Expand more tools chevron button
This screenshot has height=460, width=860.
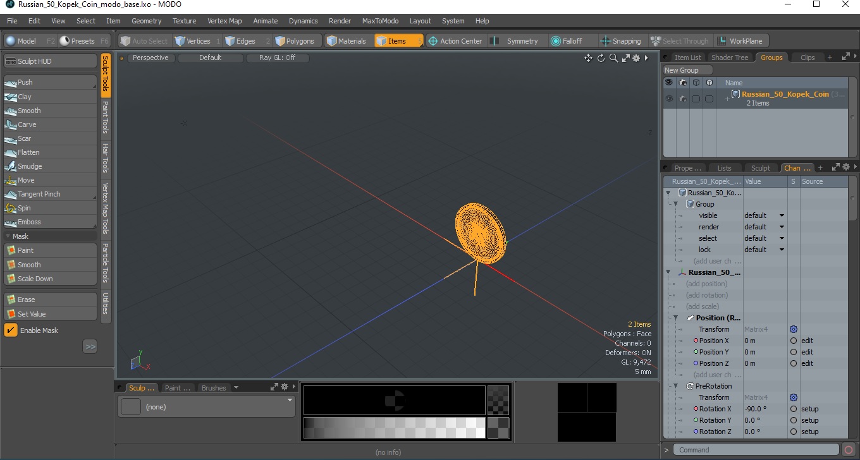90,346
